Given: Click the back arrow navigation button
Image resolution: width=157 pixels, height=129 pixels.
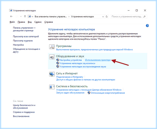Looking at the screenshot, I should pyautogui.click(x=11, y=16).
